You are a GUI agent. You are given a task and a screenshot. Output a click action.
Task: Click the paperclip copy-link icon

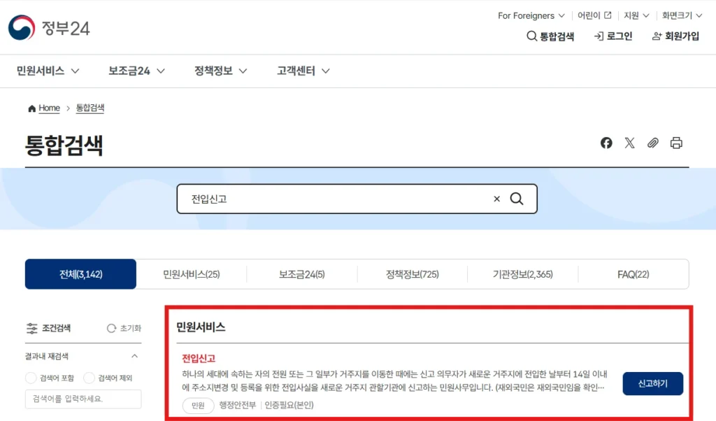click(652, 143)
